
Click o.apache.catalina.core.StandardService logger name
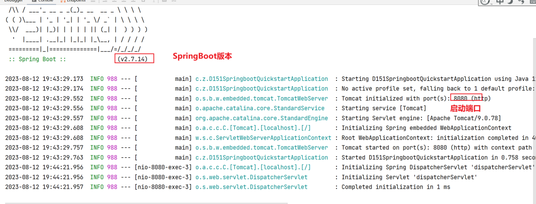(260, 108)
